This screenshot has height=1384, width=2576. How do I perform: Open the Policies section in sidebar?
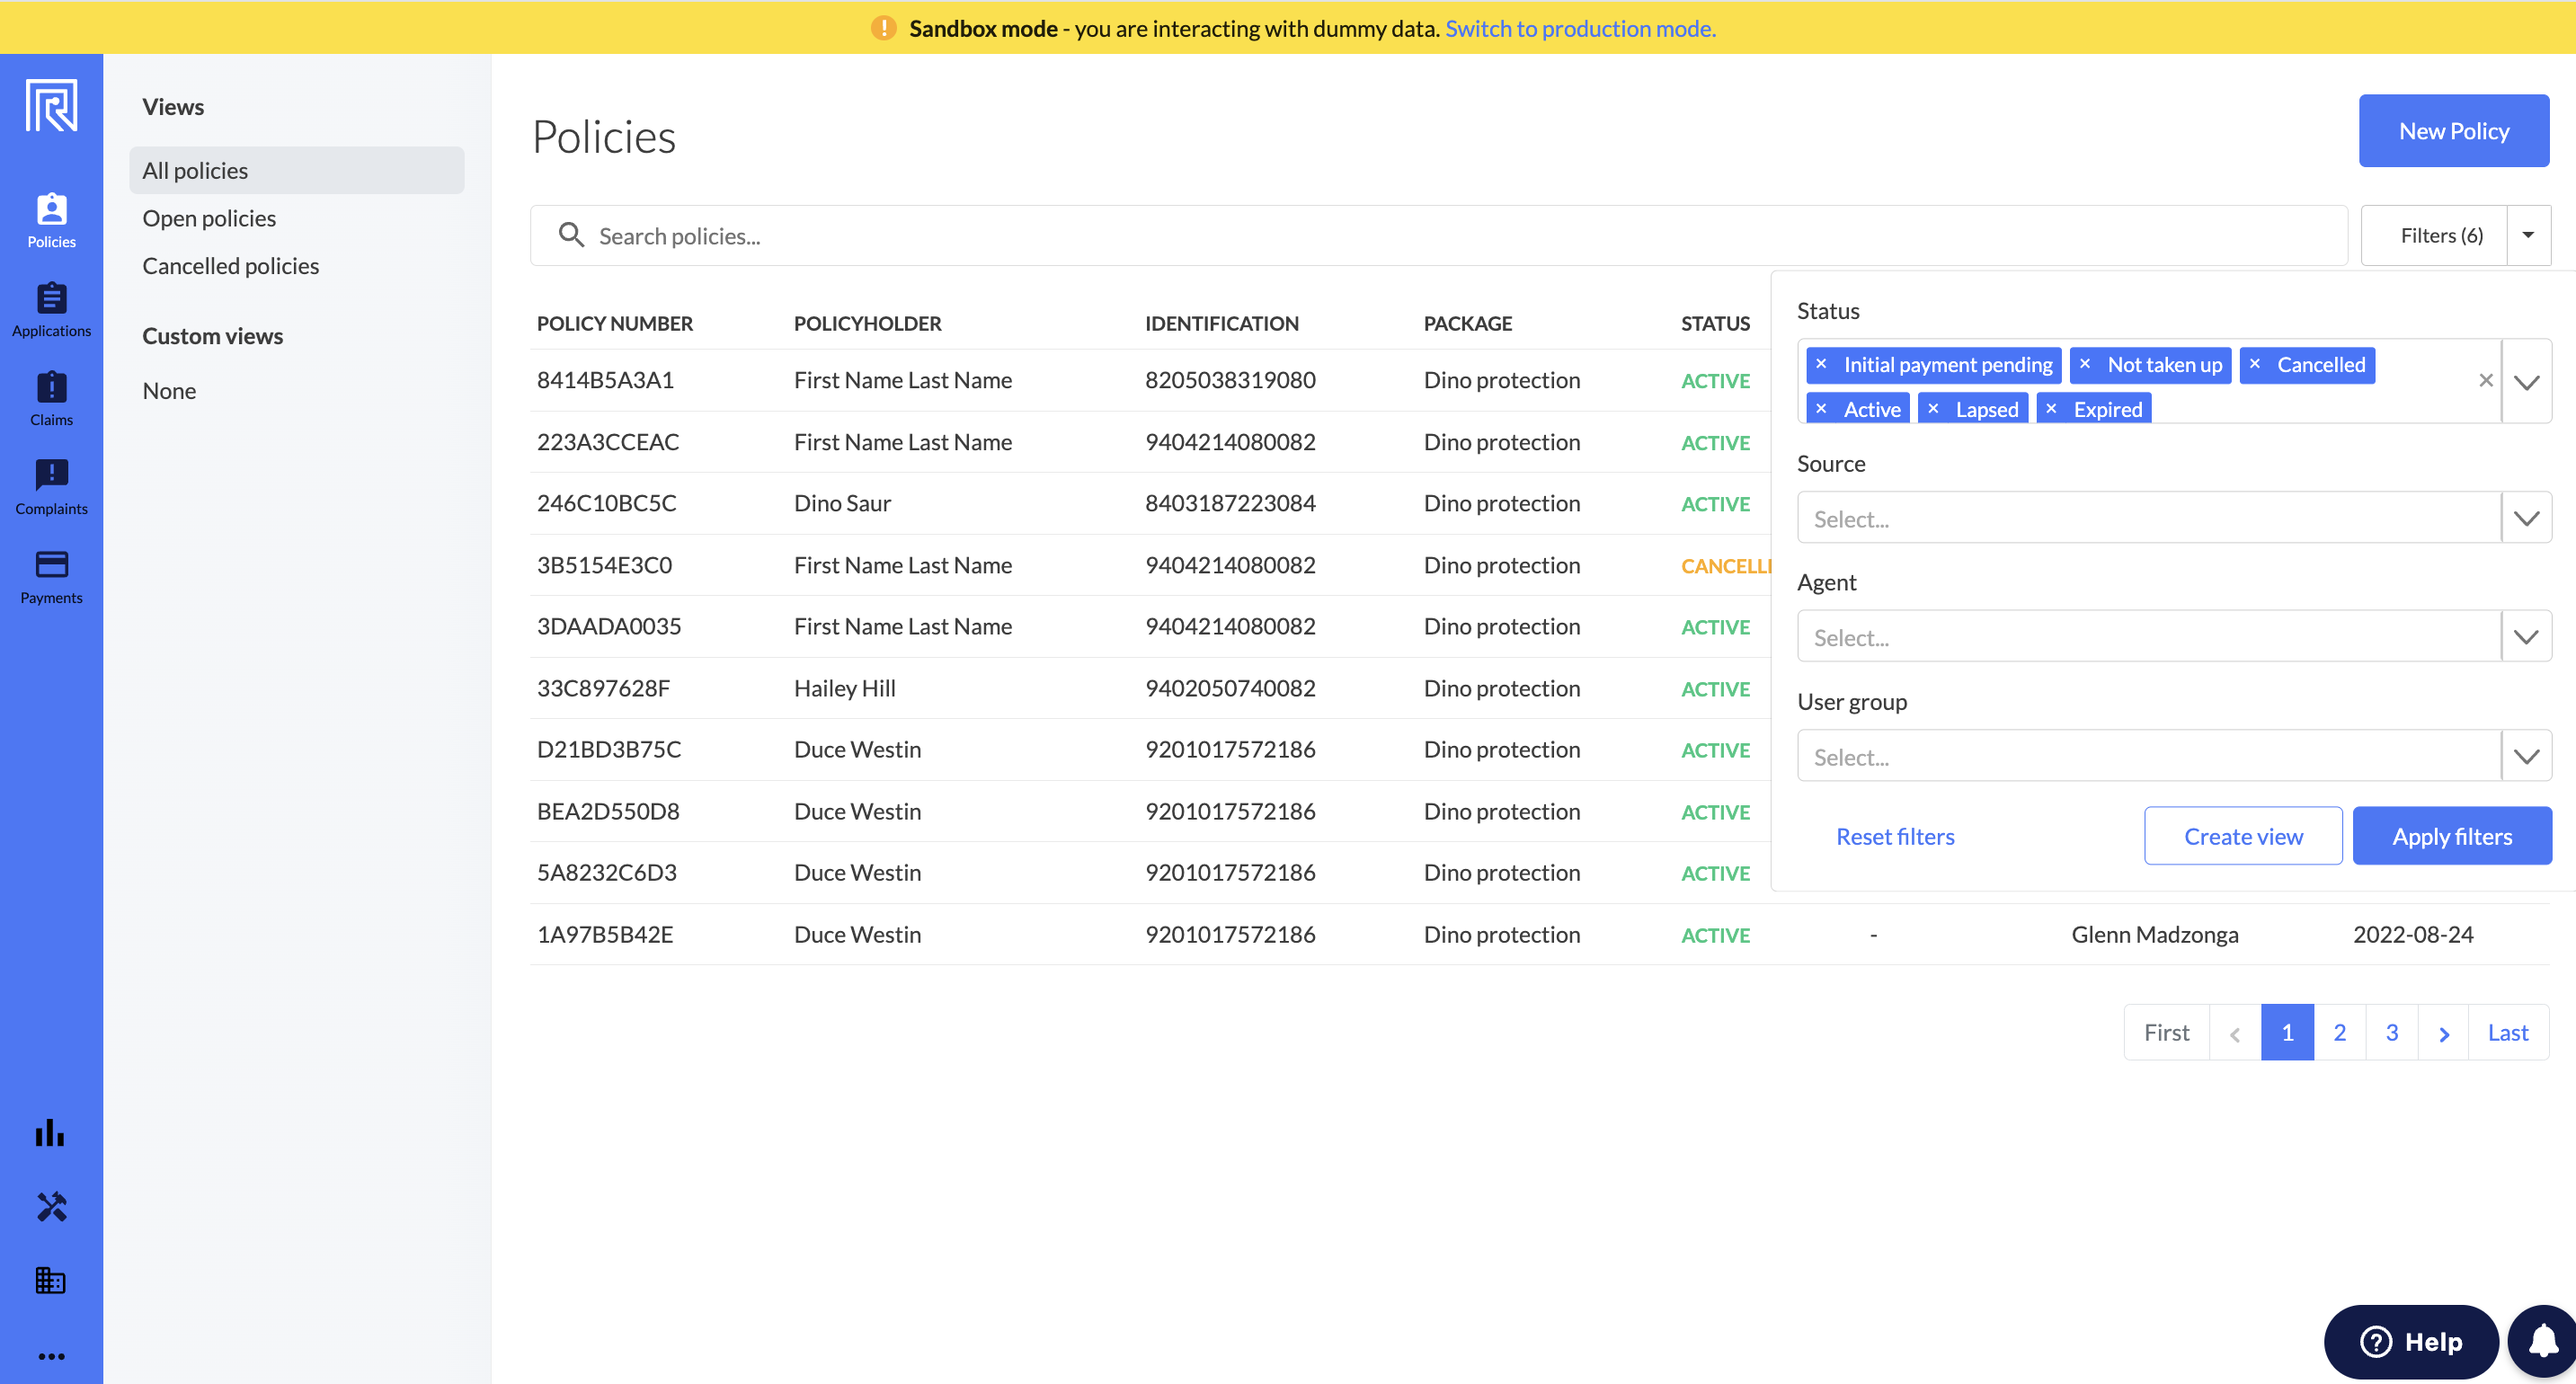(51, 221)
